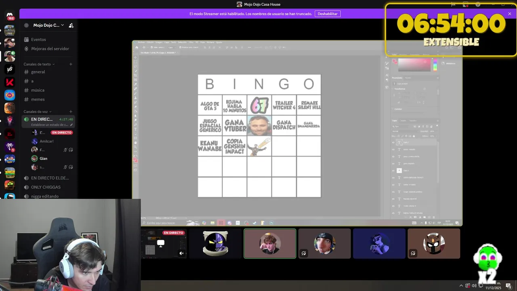
Task: Select Photoshop Eraser tool
Action: point(135,107)
